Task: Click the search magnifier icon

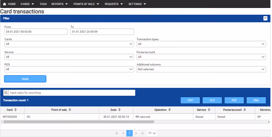Action: 6,93
